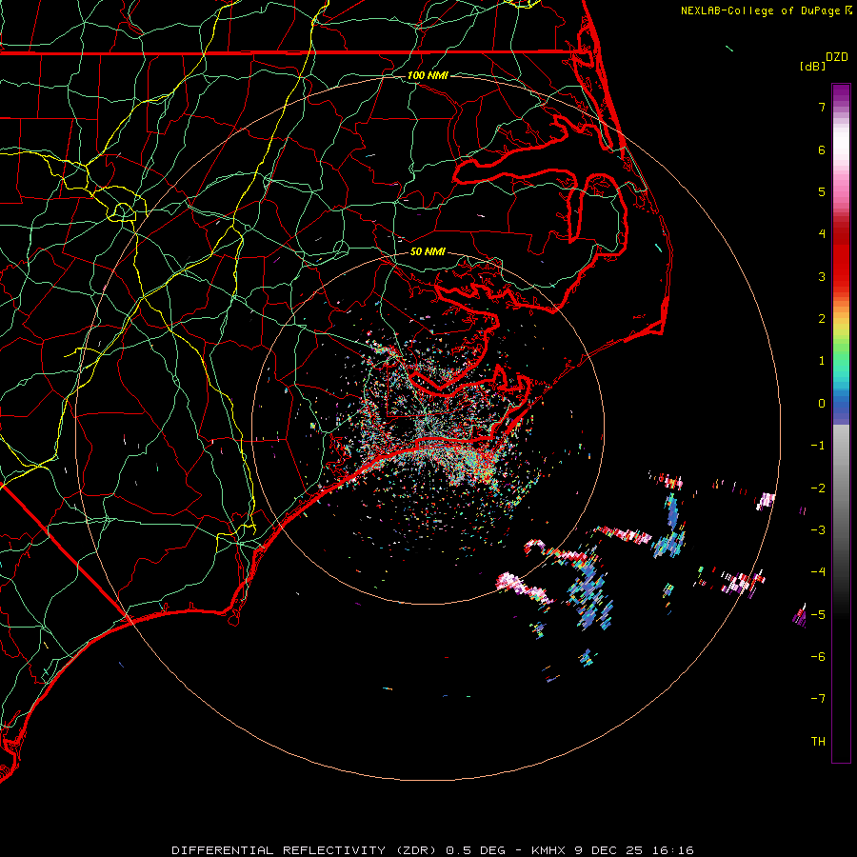Click the 1 value on color scale
The height and width of the screenshot is (857, 857).
tap(822, 361)
